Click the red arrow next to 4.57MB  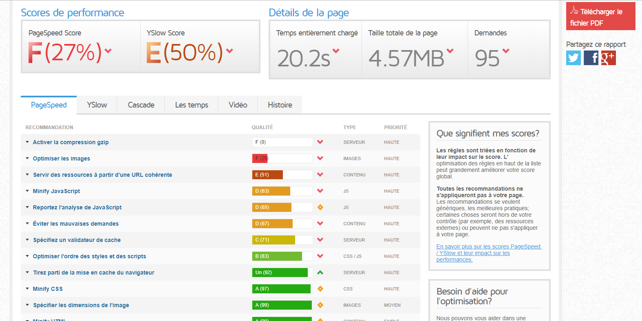point(450,51)
